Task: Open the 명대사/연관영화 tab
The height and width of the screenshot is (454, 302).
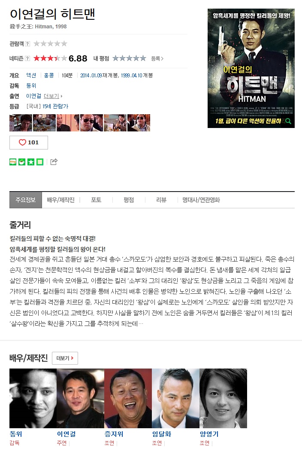Action: pos(201,200)
